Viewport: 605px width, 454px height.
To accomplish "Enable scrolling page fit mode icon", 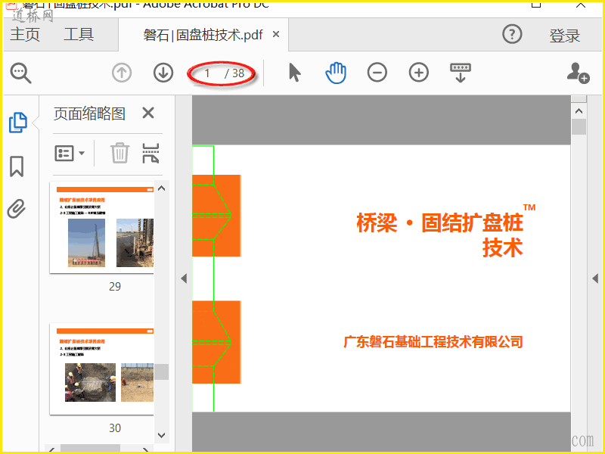I will point(461,73).
